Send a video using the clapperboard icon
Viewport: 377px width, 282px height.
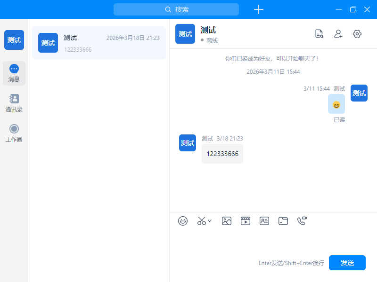[246, 221]
